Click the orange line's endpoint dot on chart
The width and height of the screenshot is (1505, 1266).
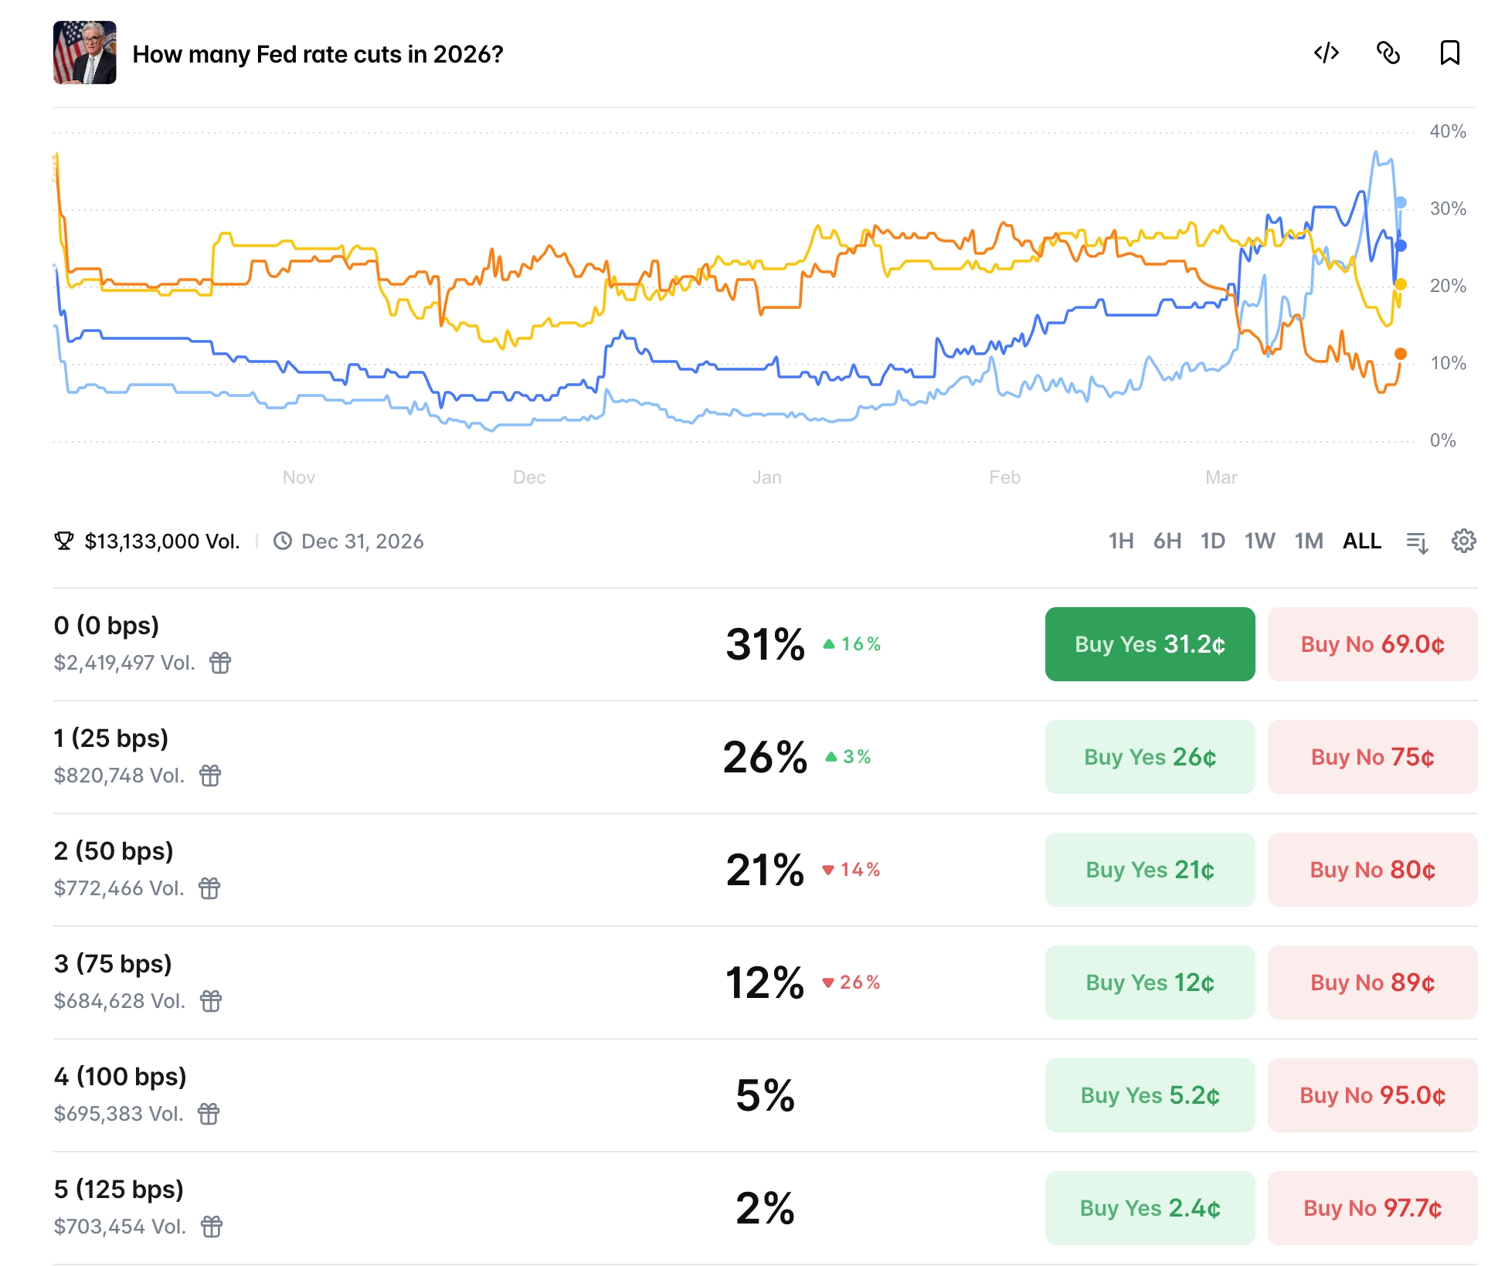1401,353
